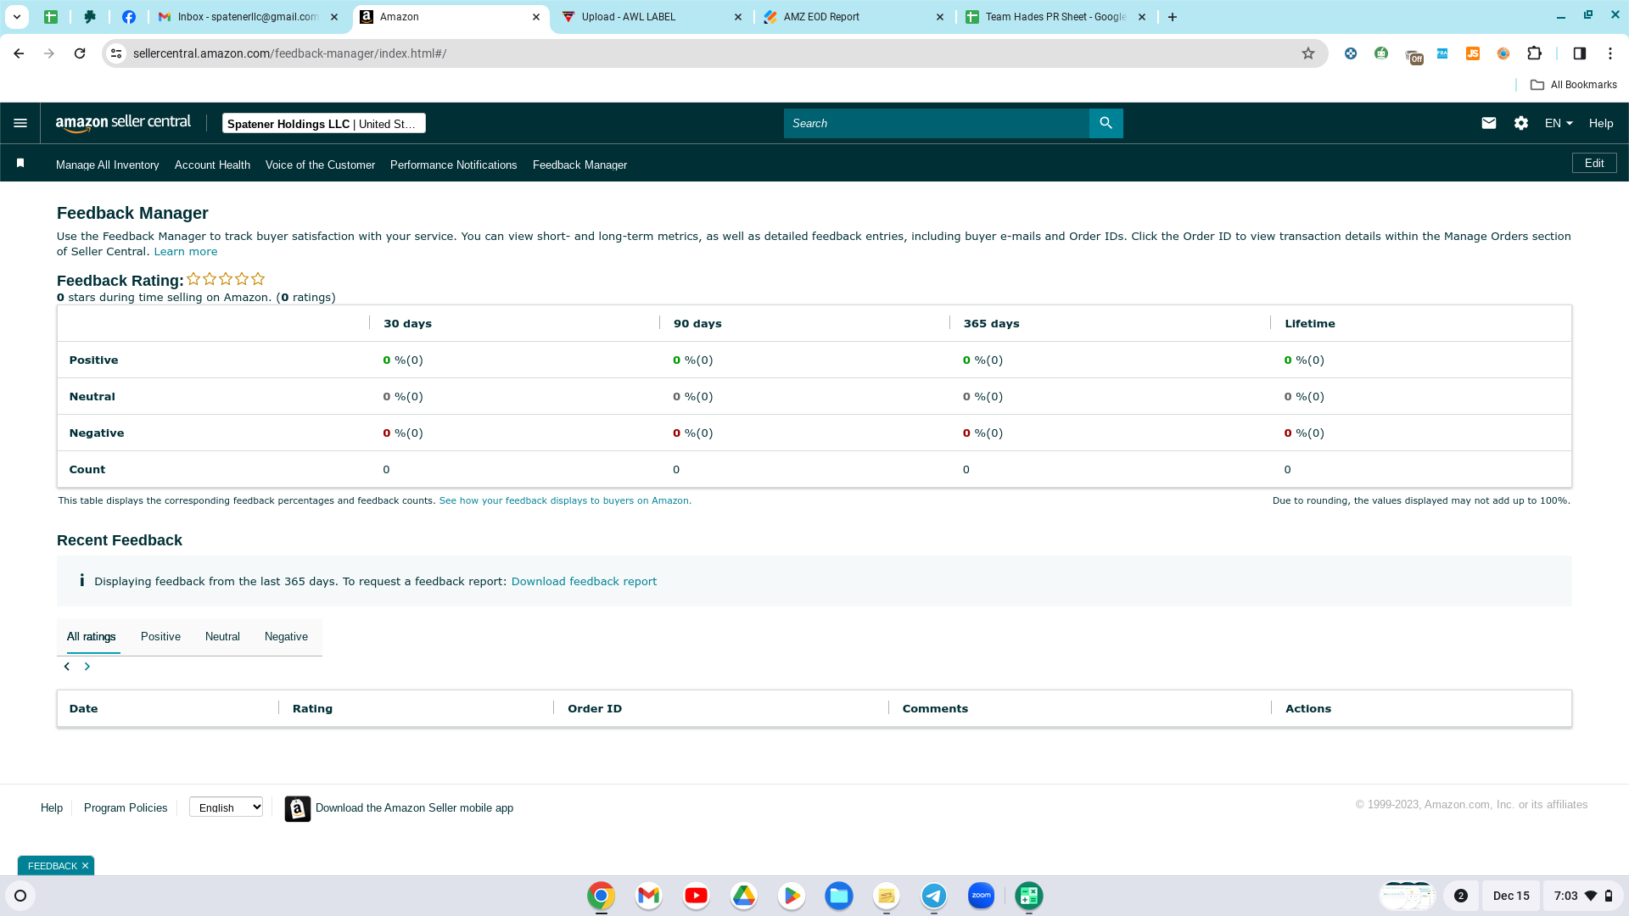Image resolution: width=1629 pixels, height=916 pixels.
Task: Switch to the Upload - AWL LABEL tab
Action: pos(652,17)
